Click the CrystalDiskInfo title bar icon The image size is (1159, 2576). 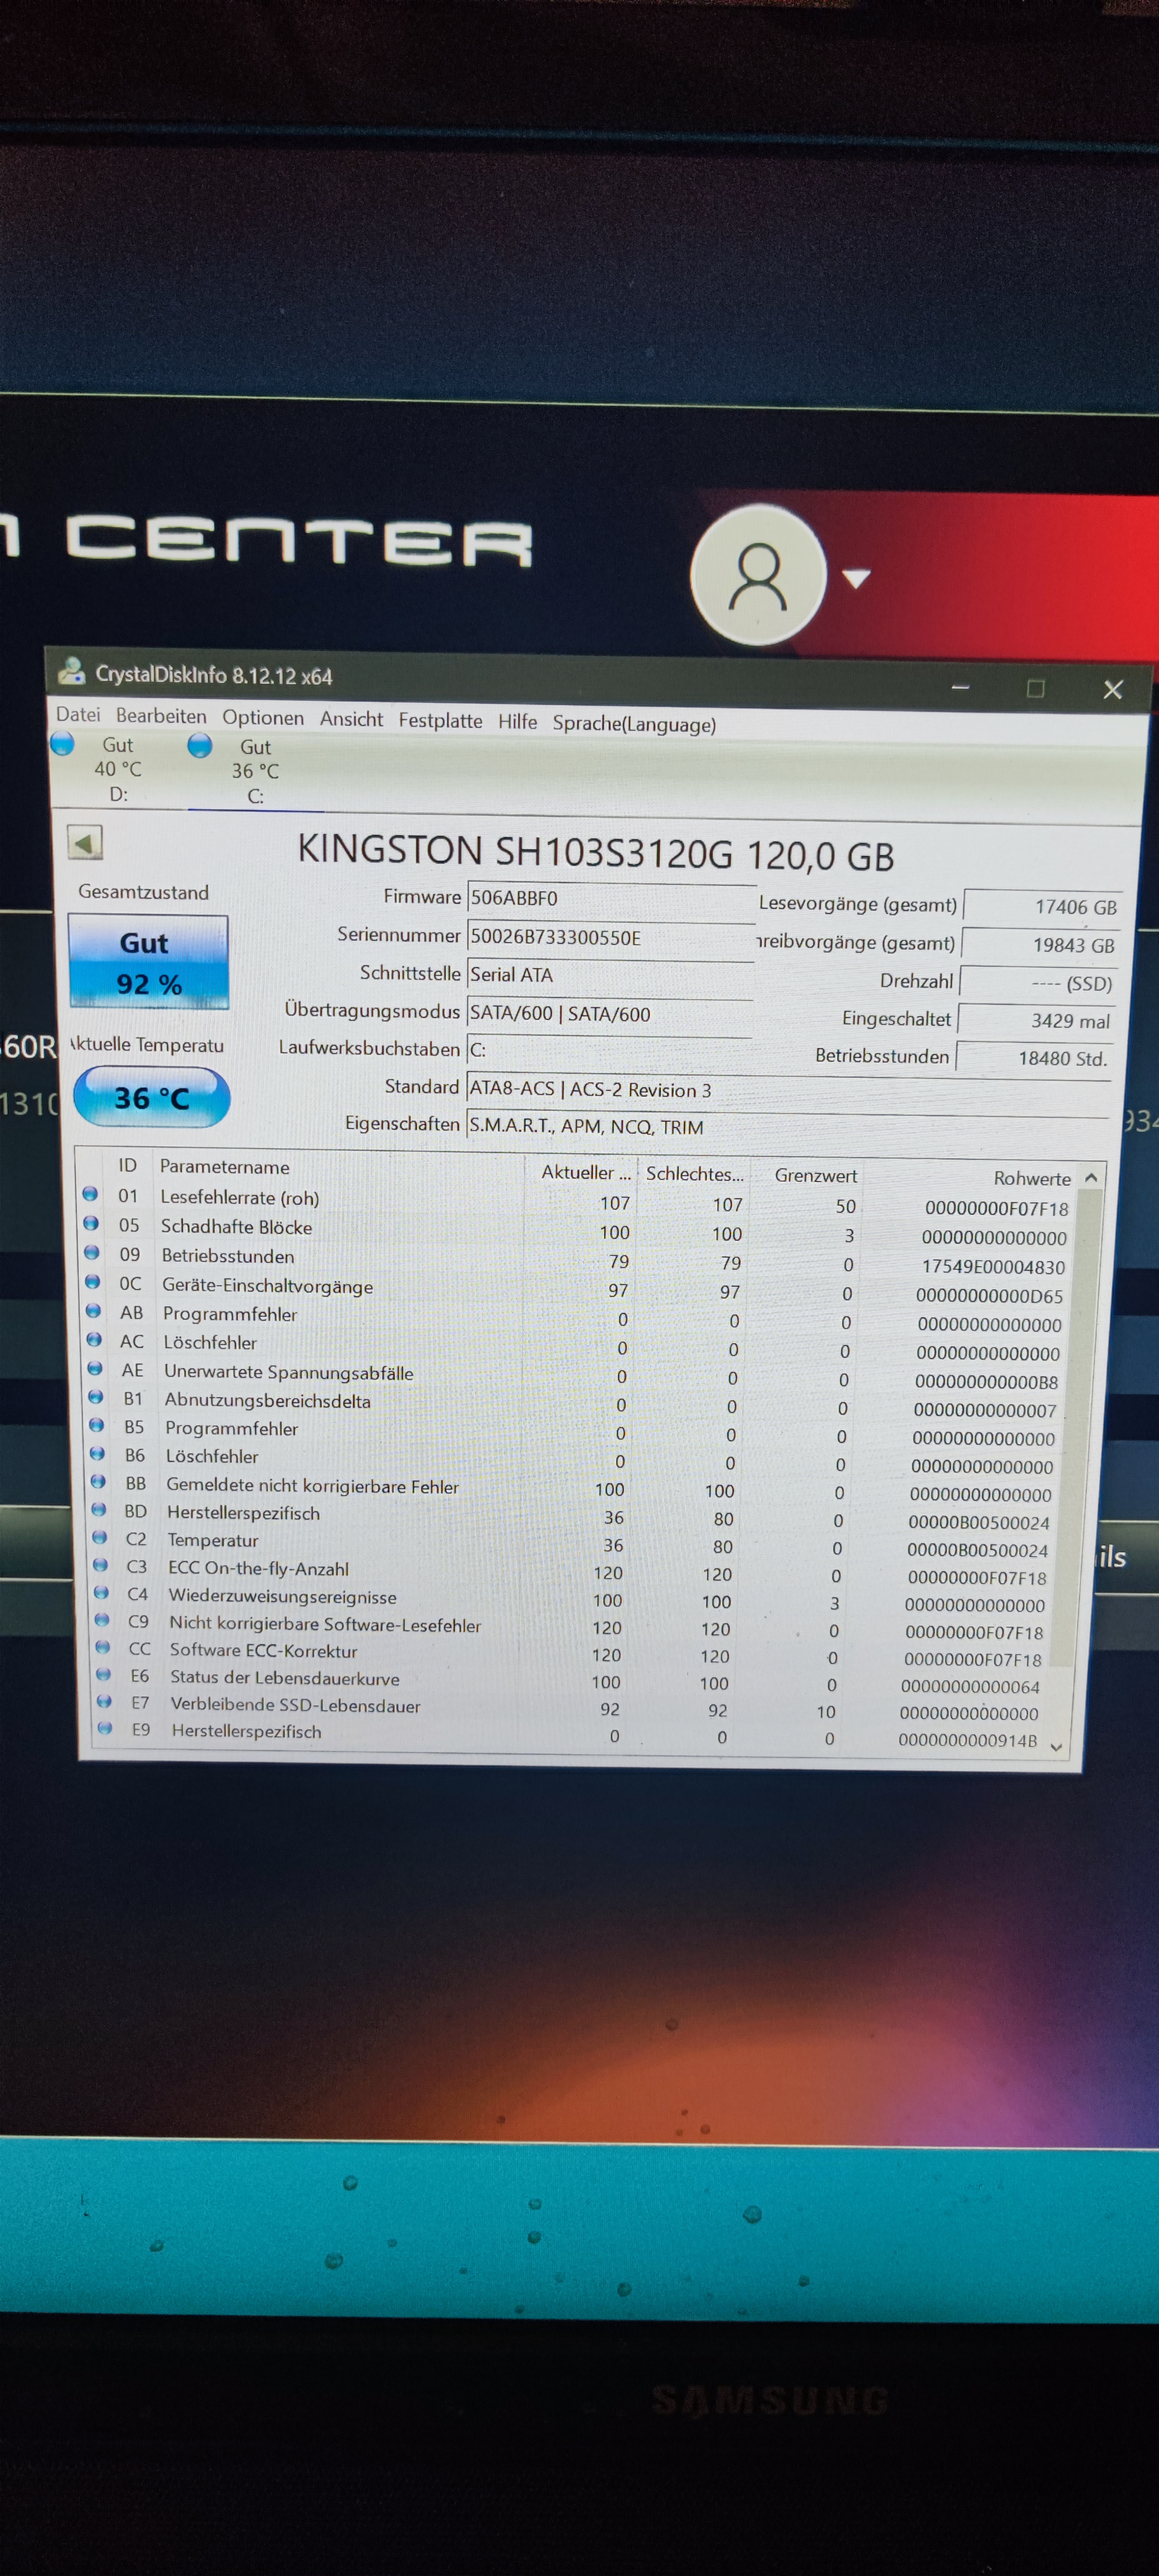[x=71, y=671]
